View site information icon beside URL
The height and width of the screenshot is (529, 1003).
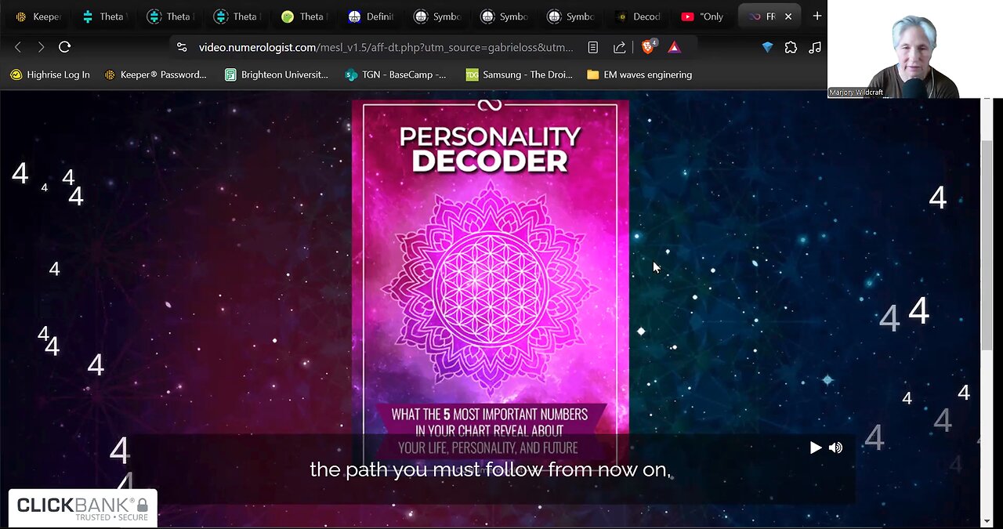tap(182, 47)
